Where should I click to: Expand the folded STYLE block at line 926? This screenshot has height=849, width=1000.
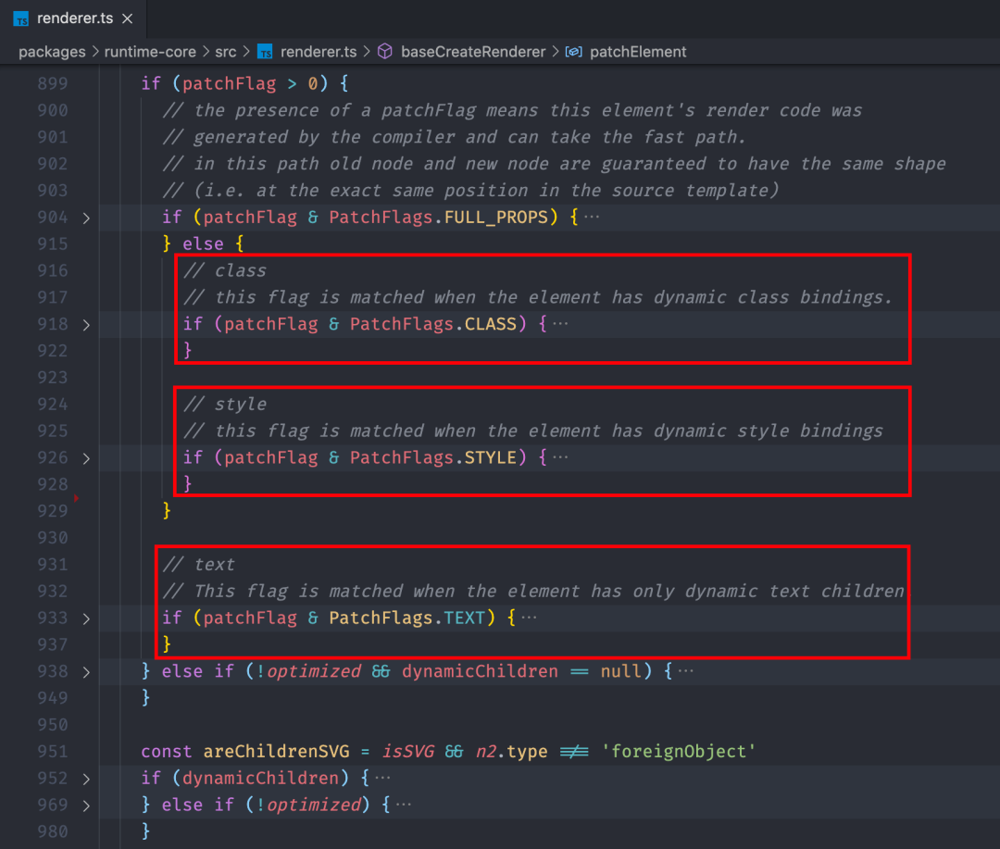tap(86, 458)
